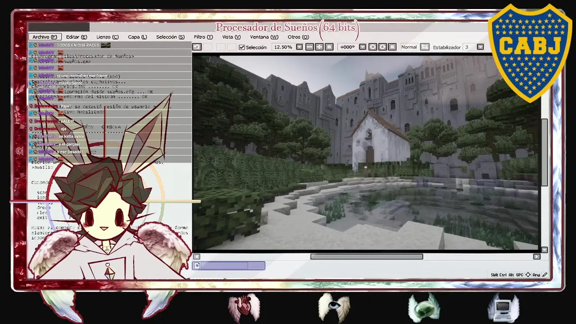
Task: Click the Alt indicator in status bar
Action: point(511,274)
